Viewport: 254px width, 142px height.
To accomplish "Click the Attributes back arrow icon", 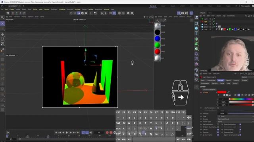I will tap(235, 74).
